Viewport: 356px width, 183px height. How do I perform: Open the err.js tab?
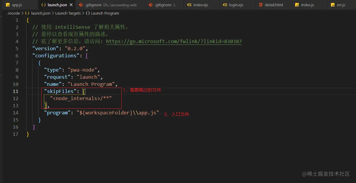tap(342, 5)
